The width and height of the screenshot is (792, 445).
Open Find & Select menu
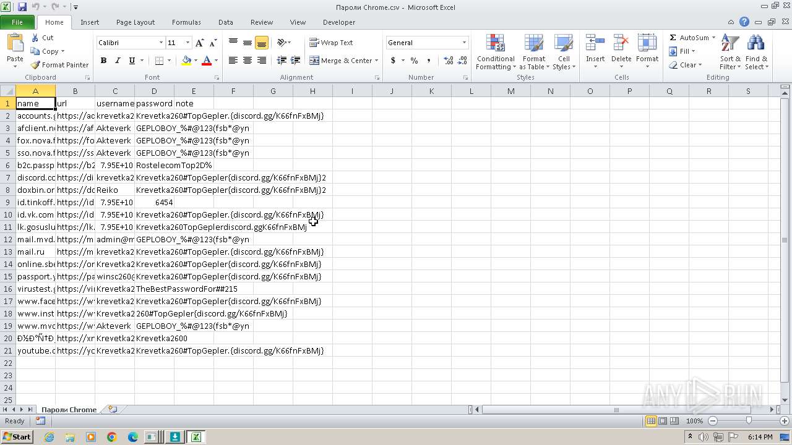point(756,52)
